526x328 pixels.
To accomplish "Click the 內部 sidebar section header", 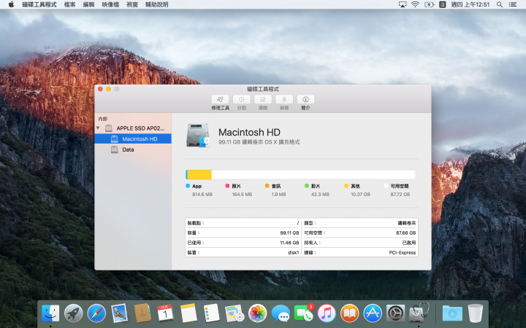I will pos(103,119).
